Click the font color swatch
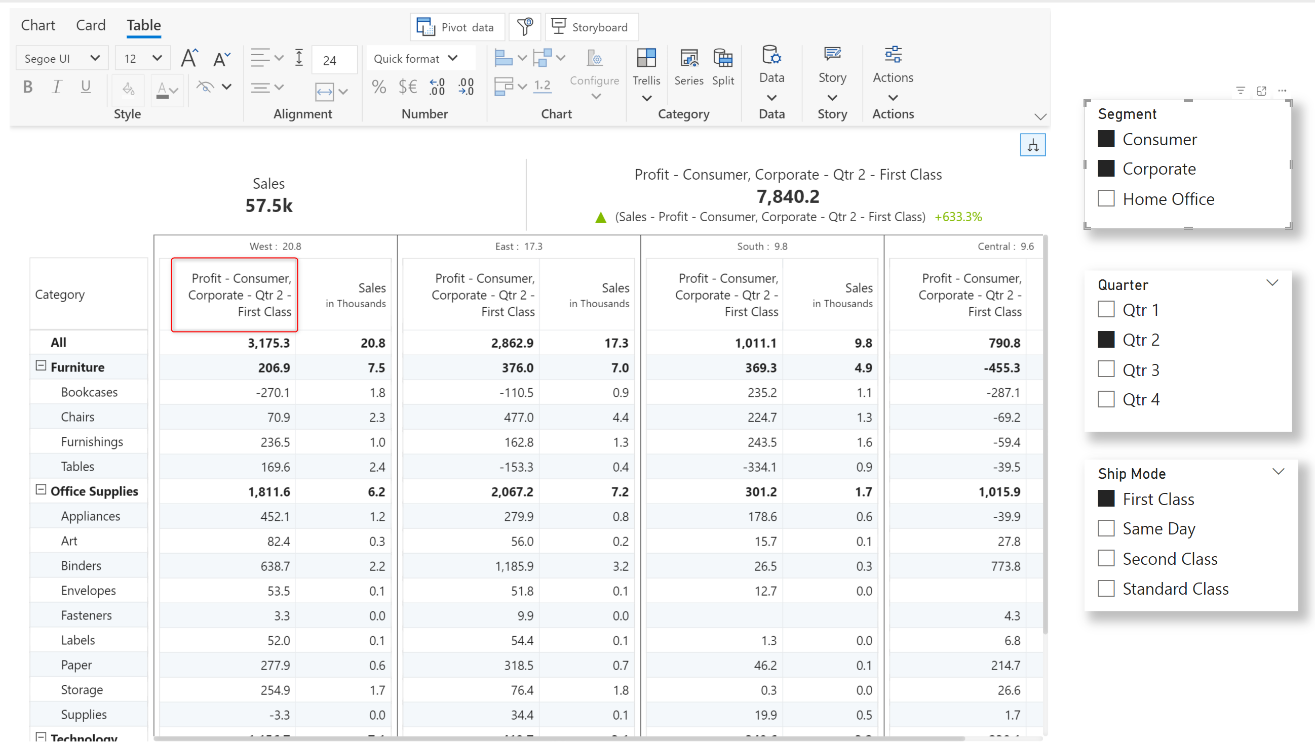The height and width of the screenshot is (746, 1315). [163, 90]
